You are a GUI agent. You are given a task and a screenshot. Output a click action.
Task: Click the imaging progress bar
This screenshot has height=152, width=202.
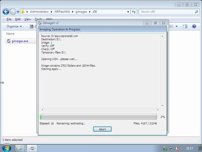pos(98,117)
